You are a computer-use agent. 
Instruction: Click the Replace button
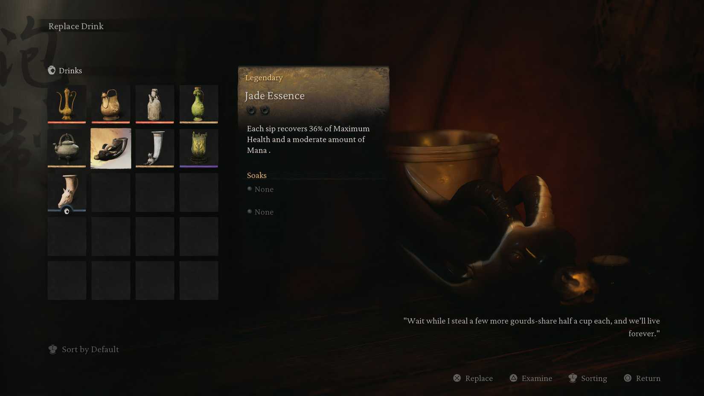point(473,378)
